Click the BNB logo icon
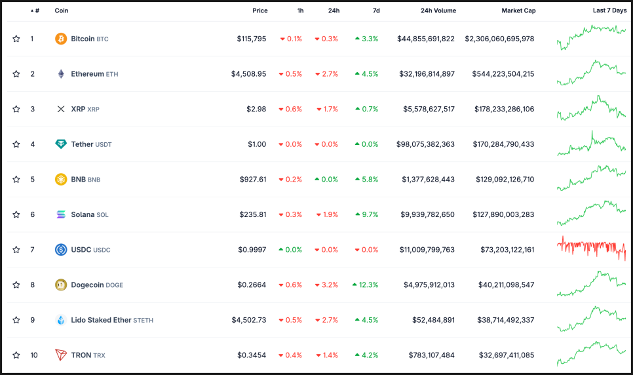Viewport: 633px width, 375px height. pos(61,179)
